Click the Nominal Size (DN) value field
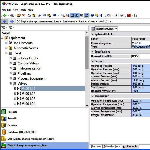 (x=141, y=56)
